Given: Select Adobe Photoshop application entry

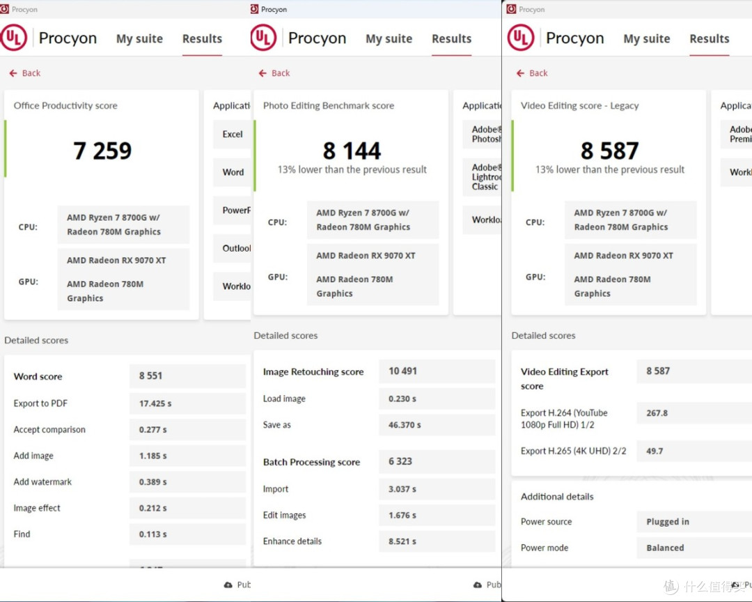Looking at the screenshot, I should tap(482, 134).
